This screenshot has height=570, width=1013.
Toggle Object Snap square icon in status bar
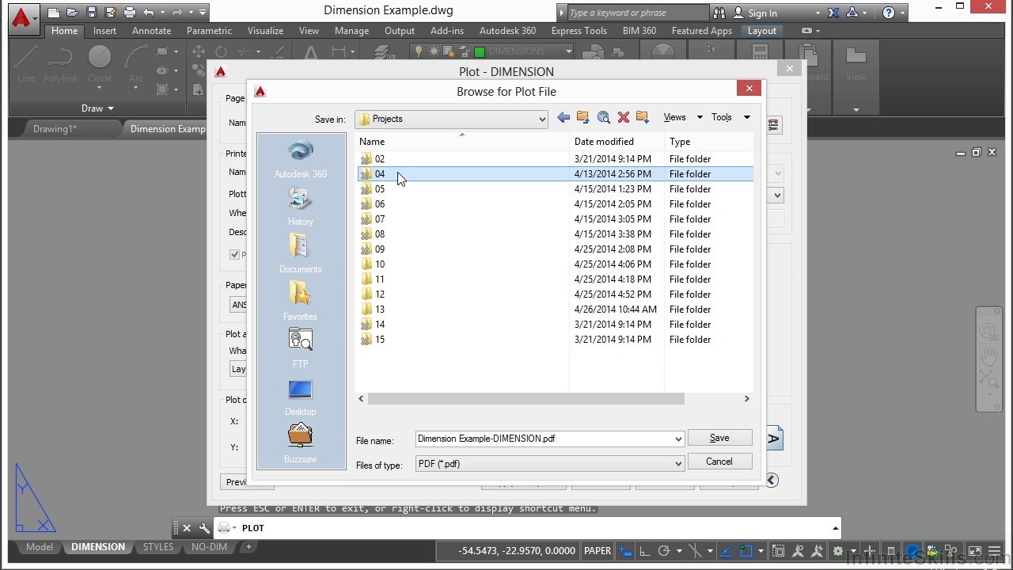(745, 551)
